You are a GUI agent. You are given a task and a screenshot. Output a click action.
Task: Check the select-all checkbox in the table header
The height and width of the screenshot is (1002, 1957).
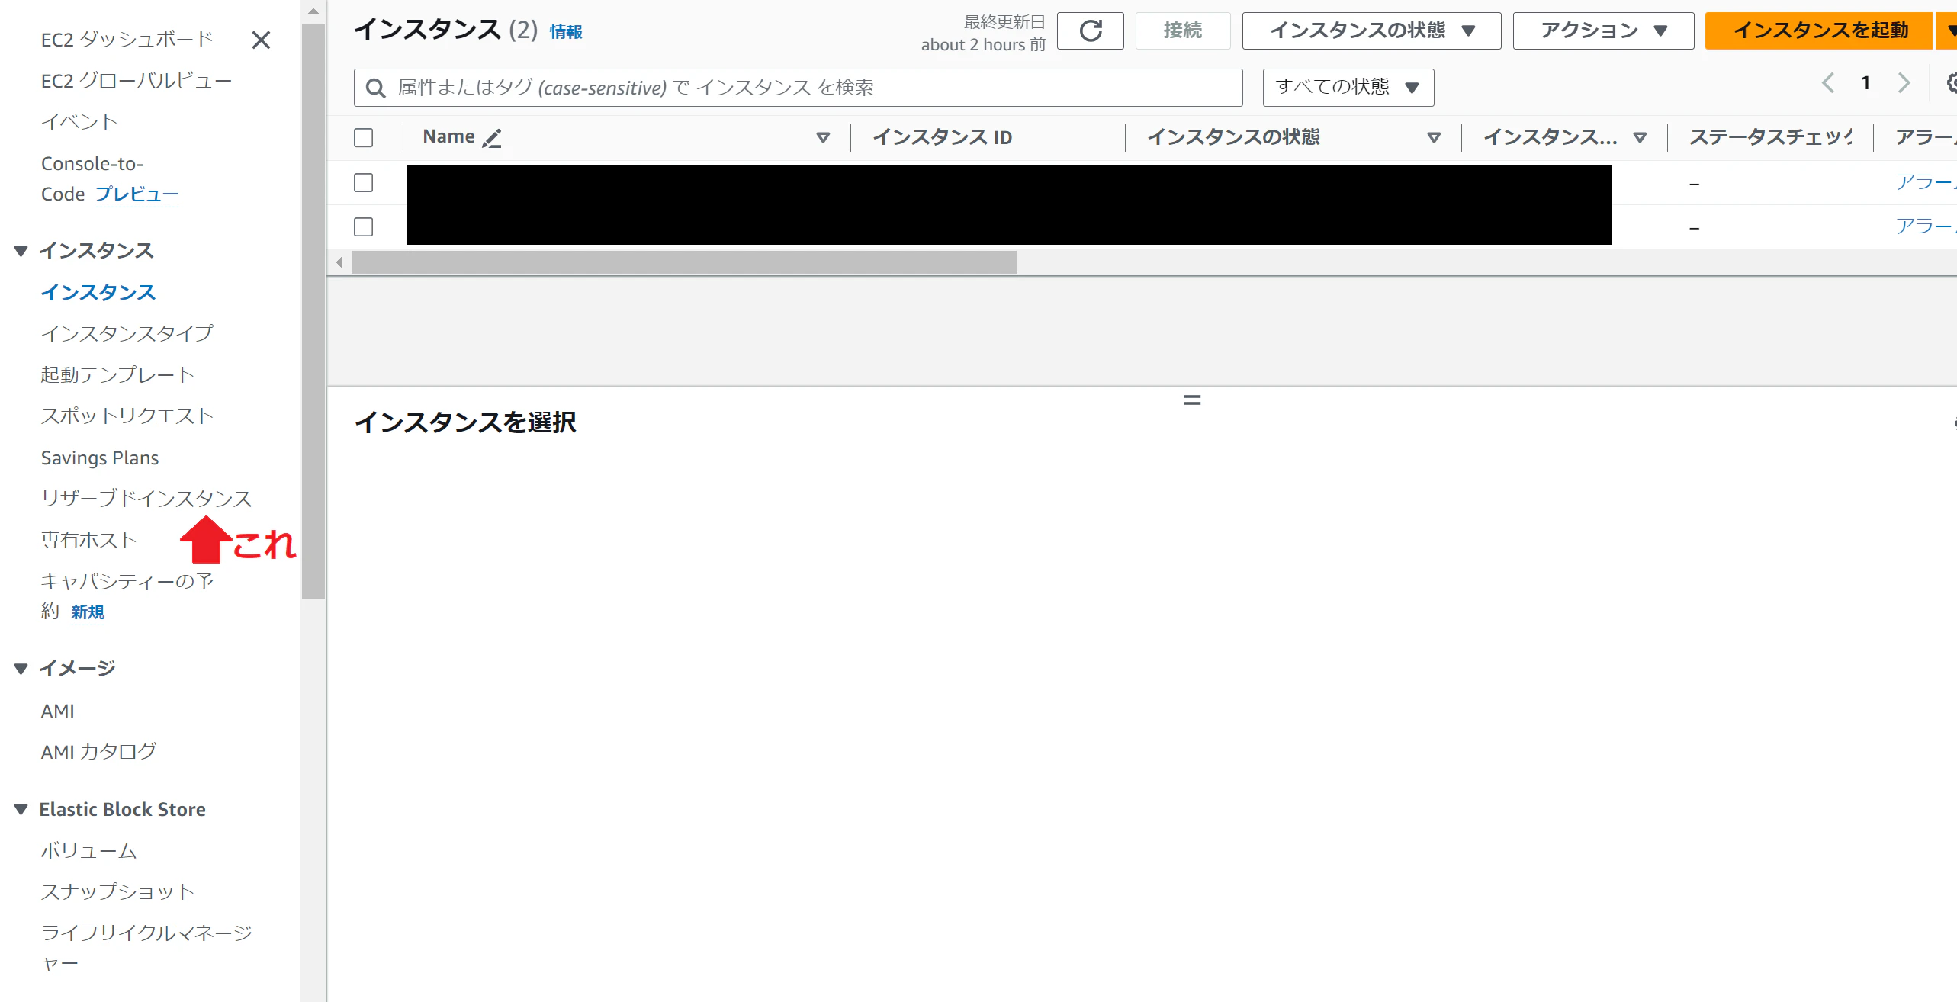point(364,138)
